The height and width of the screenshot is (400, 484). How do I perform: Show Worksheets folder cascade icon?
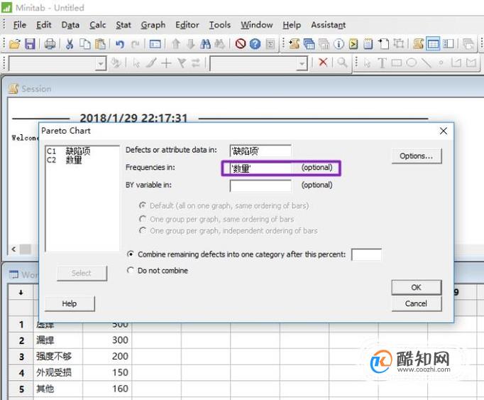coord(309,44)
